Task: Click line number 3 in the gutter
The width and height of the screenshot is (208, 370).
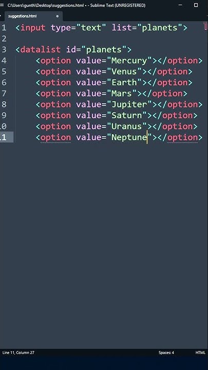Action: (4, 50)
